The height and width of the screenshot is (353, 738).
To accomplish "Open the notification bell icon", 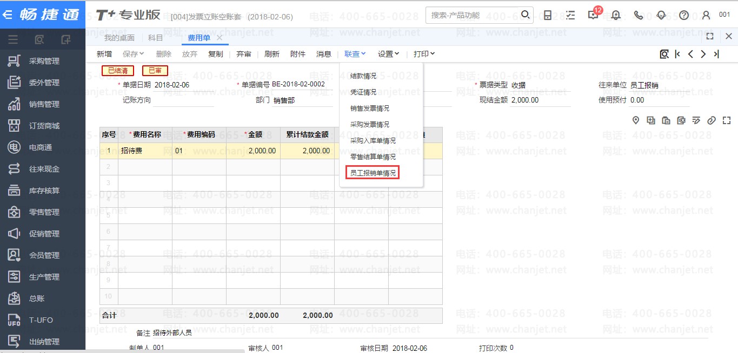I will pyautogui.click(x=616, y=15).
